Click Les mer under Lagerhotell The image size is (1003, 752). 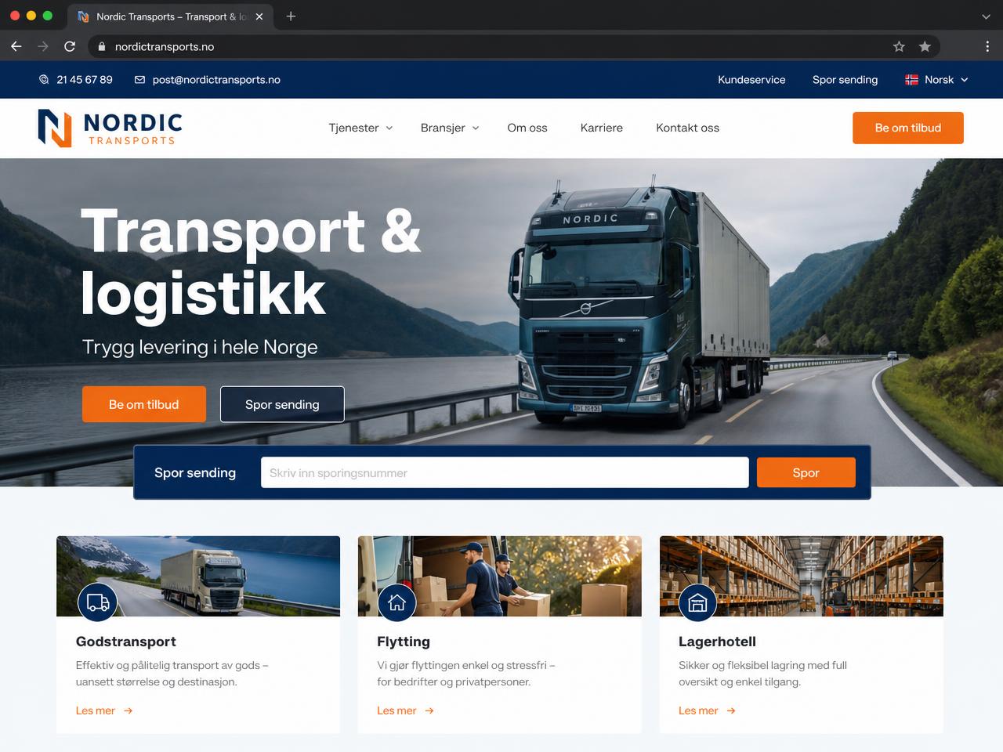coord(698,710)
